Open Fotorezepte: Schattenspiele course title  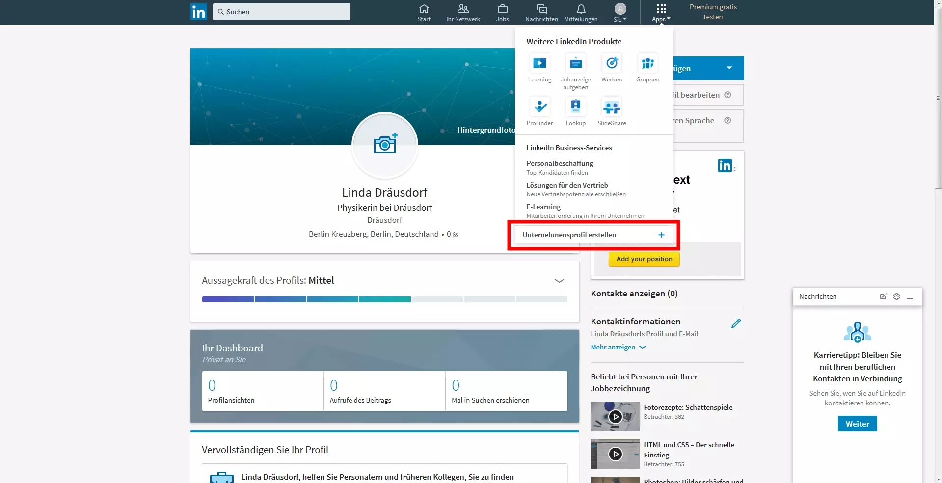pyautogui.click(x=688, y=407)
